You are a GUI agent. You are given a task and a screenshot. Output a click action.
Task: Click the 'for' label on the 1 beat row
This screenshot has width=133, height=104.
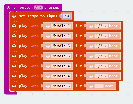point(78,86)
